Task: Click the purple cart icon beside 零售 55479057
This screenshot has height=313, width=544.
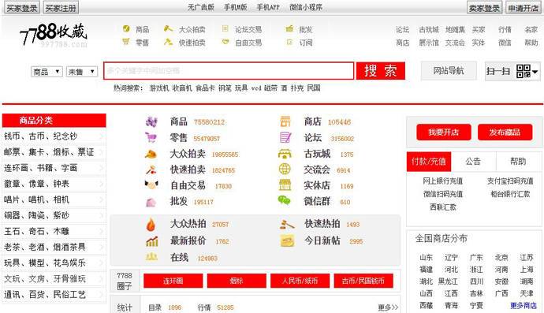Action: click(x=151, y=138)
